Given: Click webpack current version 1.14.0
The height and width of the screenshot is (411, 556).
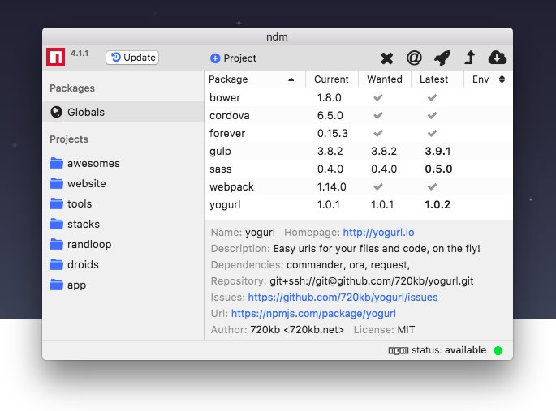Looking at the screenshot, I should [331, 186].
